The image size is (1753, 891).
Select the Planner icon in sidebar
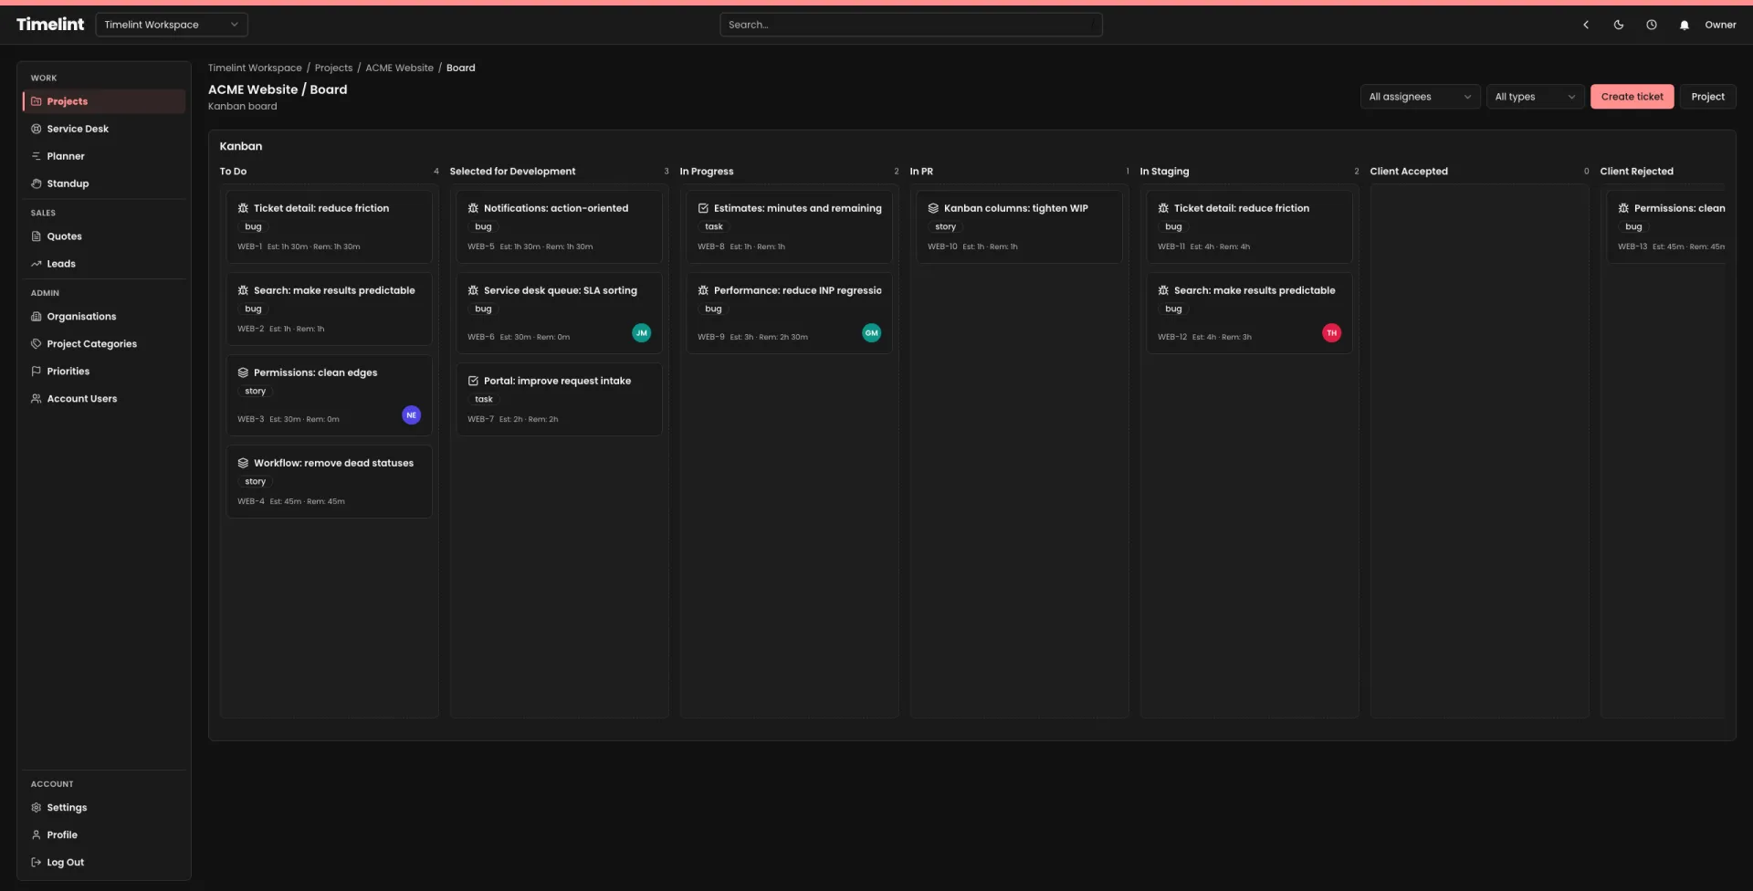(x=36, y=156)
